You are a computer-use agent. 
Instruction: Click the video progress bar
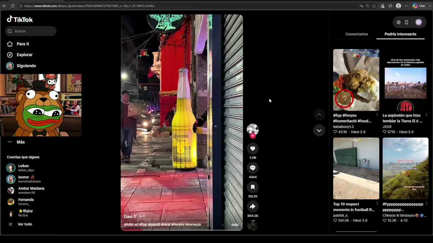182,230
